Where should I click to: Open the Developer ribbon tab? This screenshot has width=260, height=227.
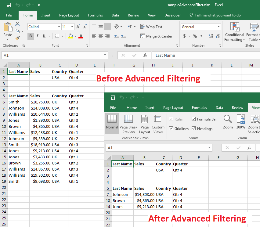(x=172, y=15)
